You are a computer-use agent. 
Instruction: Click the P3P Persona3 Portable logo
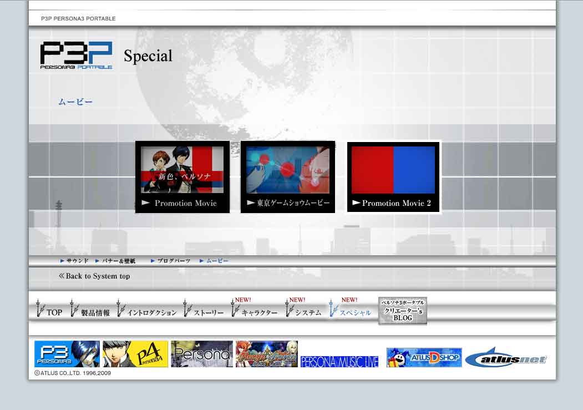76,55
